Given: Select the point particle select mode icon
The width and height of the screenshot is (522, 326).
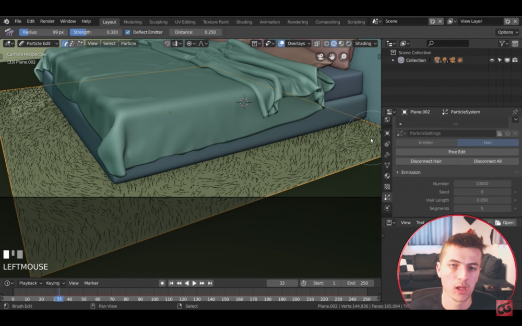Looking at the screenshot, I should pyautogui.click(x=72, y=44).
